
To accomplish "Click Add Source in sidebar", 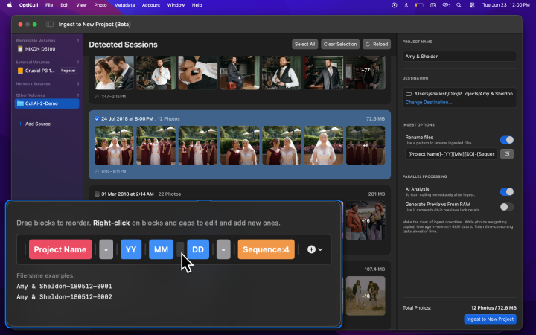I will point(34,124).
